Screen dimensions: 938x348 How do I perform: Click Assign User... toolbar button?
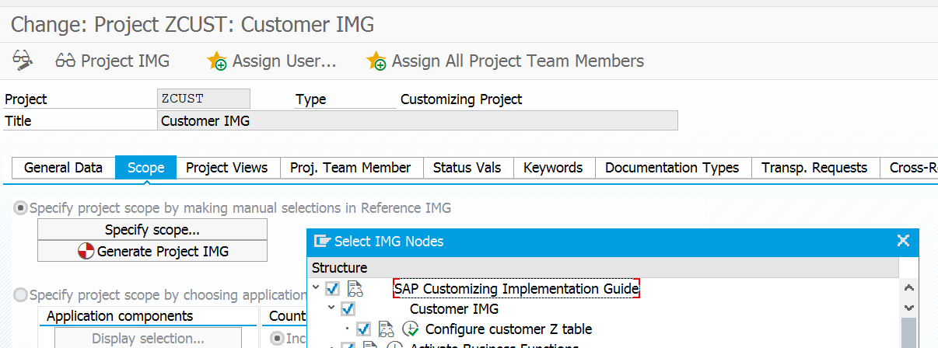click(x=271, y=61)
